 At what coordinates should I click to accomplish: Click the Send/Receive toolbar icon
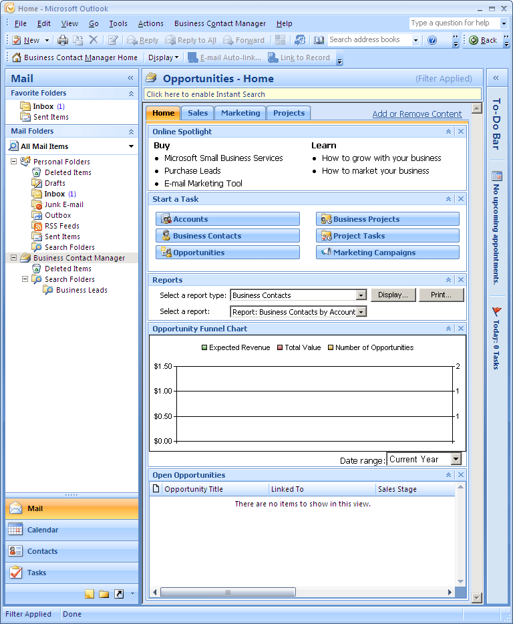(x=300, y=40)
